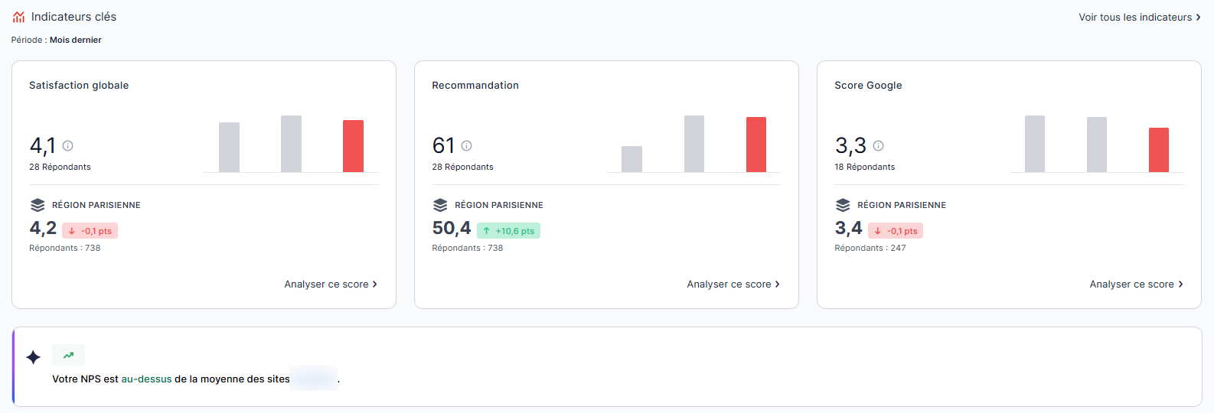Select the red bar in the Satisfaction globale chart
Viewport: 1214px width, 413px height.
pos(353,146)
